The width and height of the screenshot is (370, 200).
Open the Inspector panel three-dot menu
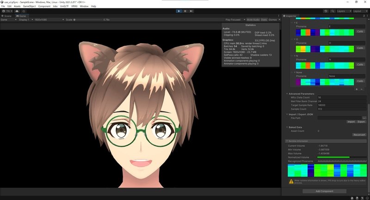click(367, 16)
